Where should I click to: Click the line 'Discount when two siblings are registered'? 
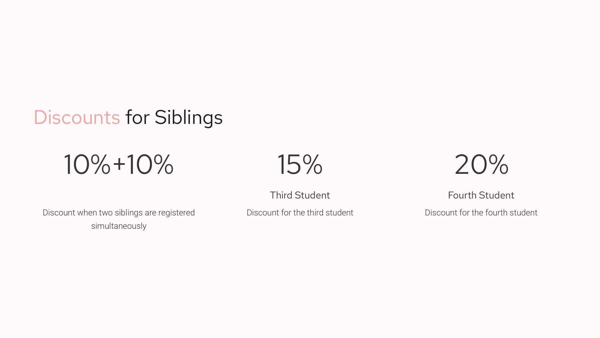pyautogui.click(x=119, y=213)
